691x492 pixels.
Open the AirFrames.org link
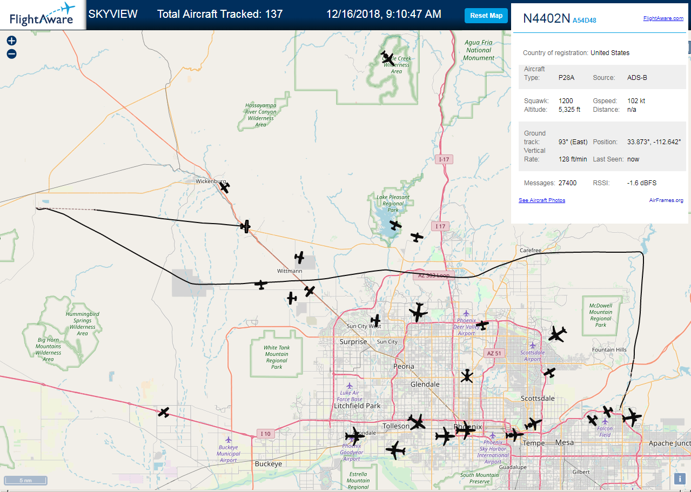tap(666, 200)
